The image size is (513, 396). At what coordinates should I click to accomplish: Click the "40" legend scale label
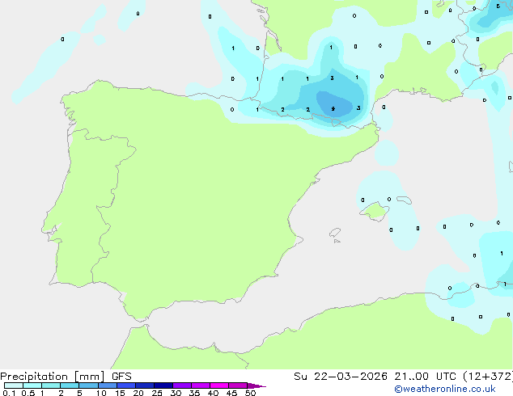pyautogui.click(x=213, y=393)
